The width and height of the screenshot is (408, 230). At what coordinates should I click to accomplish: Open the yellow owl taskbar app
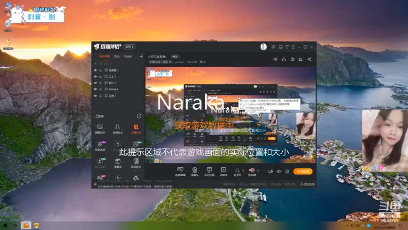pos(37,225)
